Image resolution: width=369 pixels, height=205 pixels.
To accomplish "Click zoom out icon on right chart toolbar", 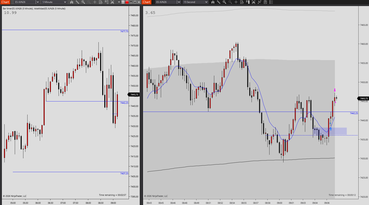I will tap(230, 2).
